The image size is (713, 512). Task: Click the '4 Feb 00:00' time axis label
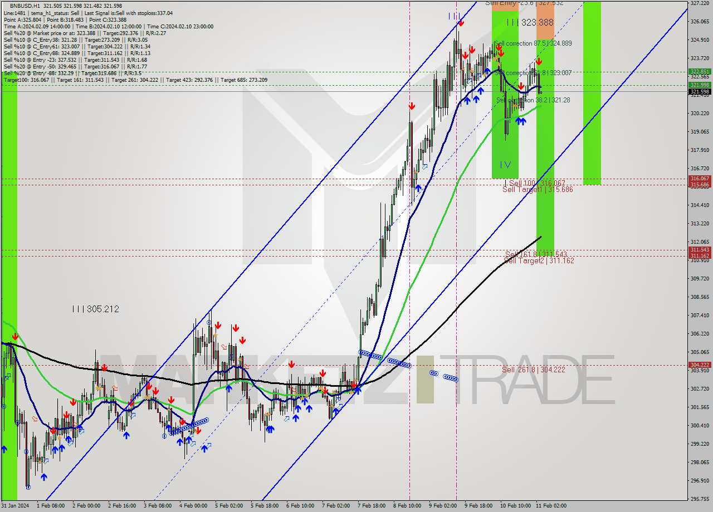pos(193,506)
